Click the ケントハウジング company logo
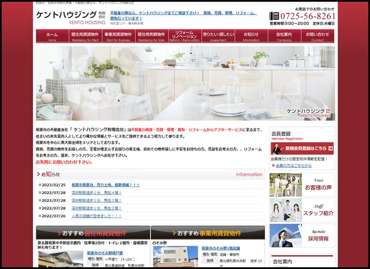 click(x=71, y=17)
